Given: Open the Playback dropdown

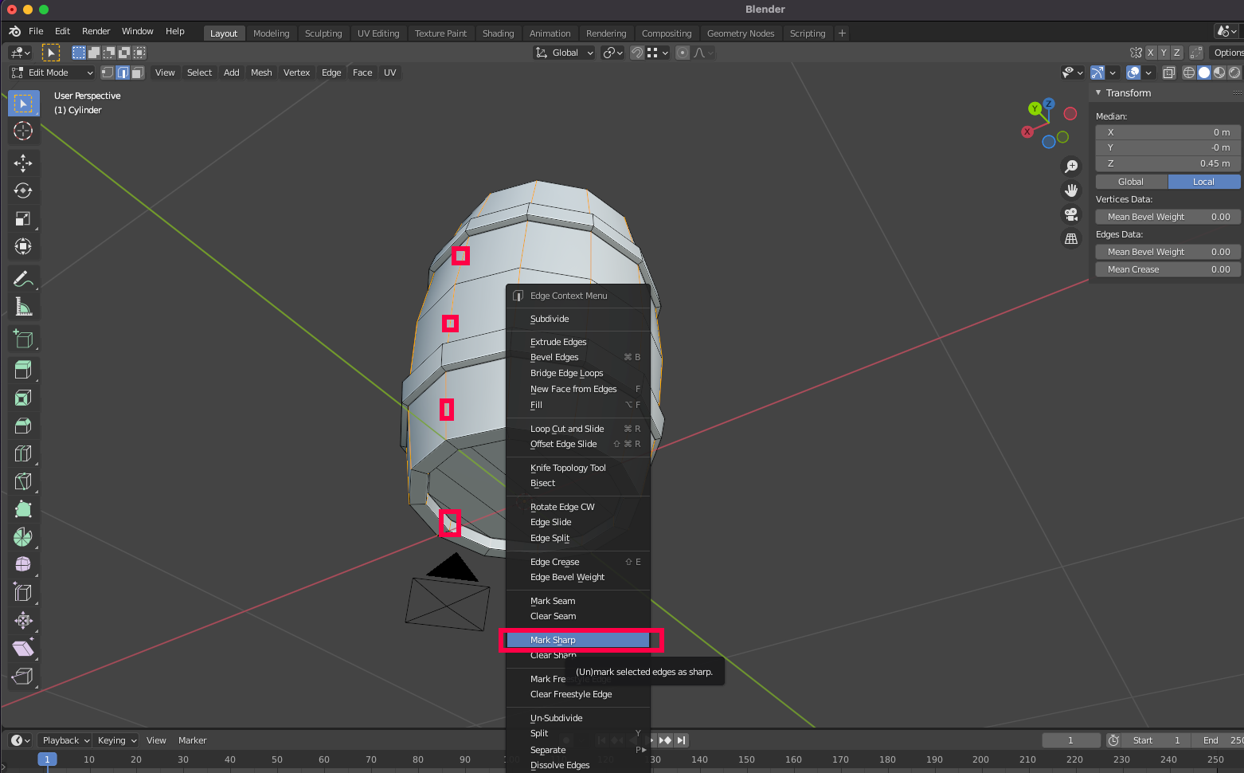Looking at the screenshot, I should pyautogui.click(x=65, y=740).
